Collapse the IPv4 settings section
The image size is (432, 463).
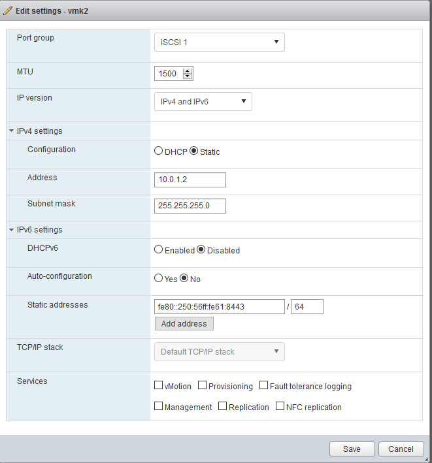12,131
